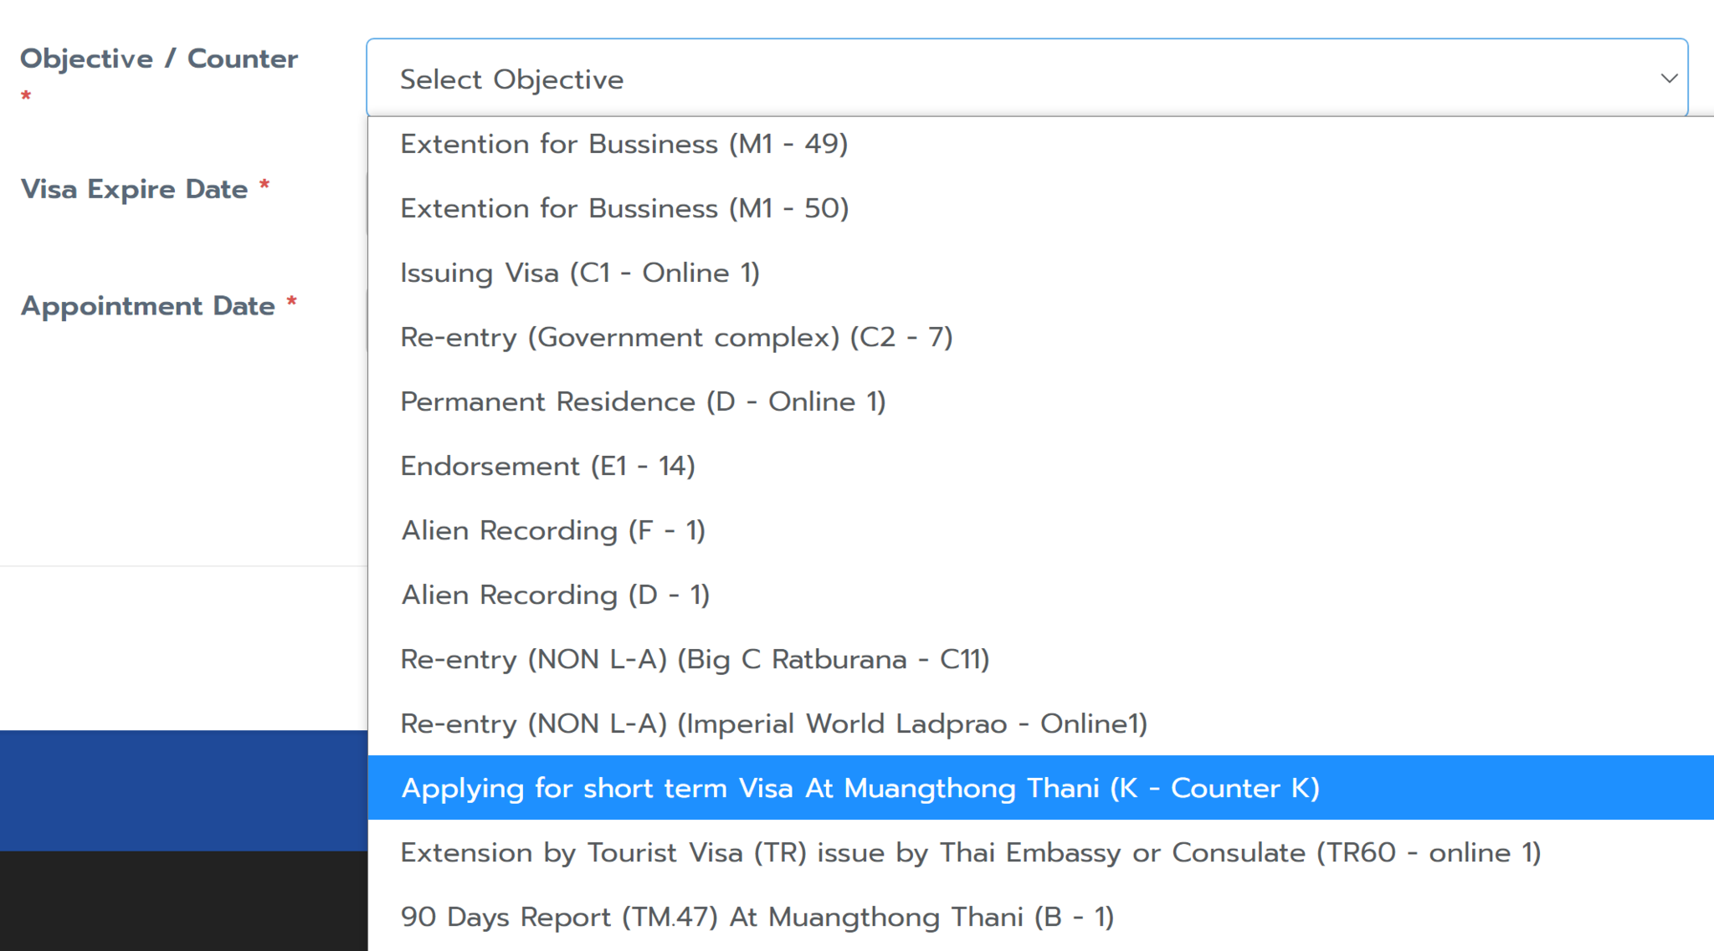Click the Select Objective dropdown chevron

[x=1669, y=79]
